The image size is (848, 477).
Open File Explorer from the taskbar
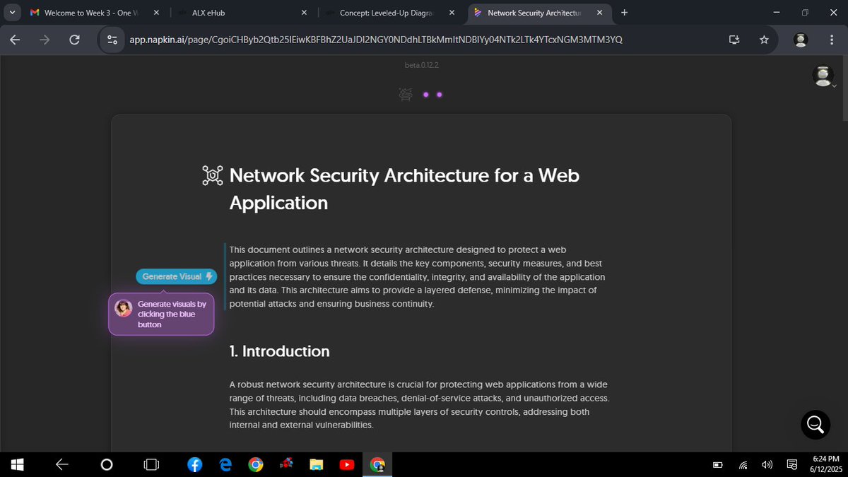(316, 464)
